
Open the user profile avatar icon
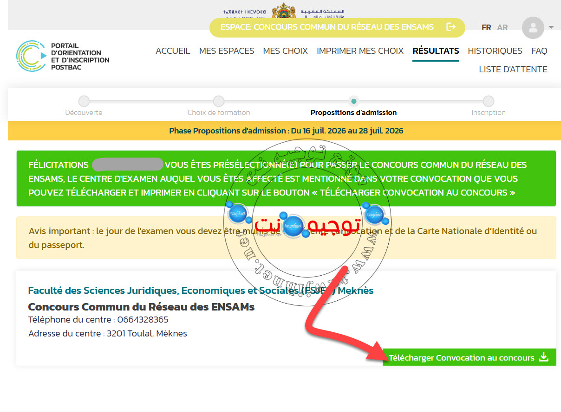pos(533,28)
